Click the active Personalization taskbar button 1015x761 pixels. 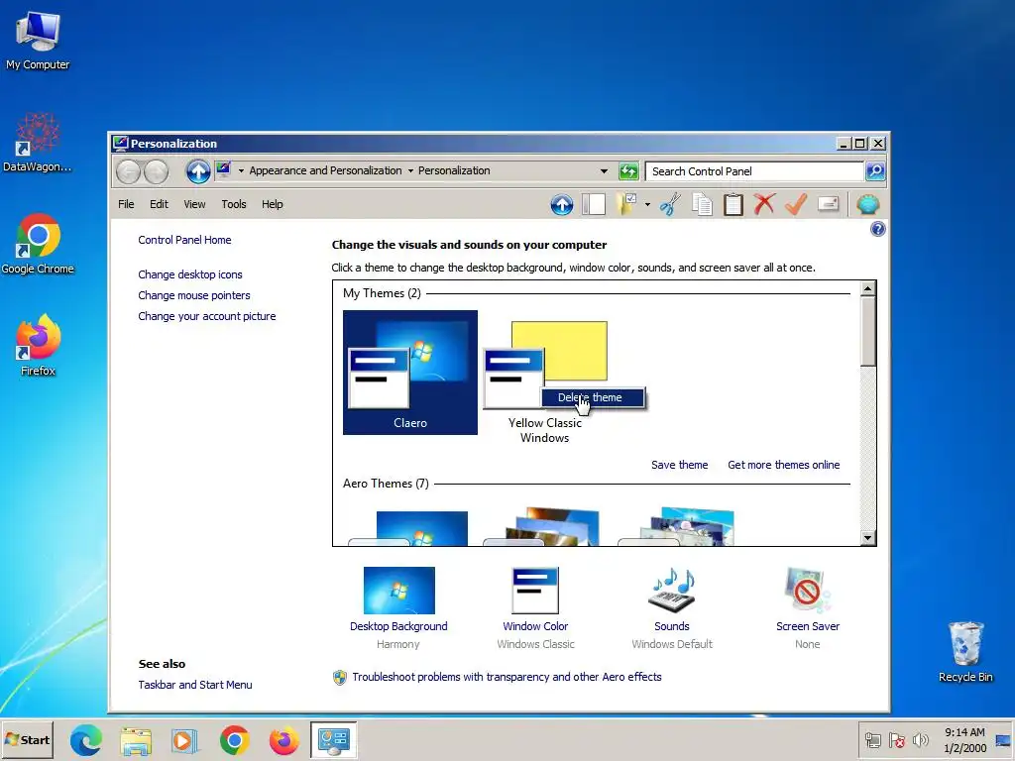point(333,740)
